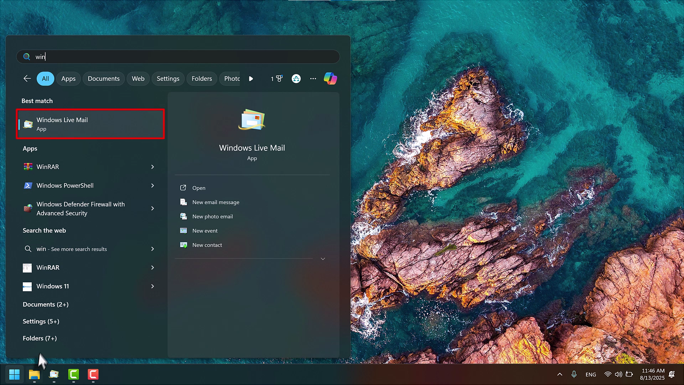
Task: Expand more actions in the preview pane
Action: coord(323,259)
